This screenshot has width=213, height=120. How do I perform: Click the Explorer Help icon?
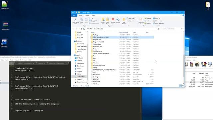coord(183,16)
